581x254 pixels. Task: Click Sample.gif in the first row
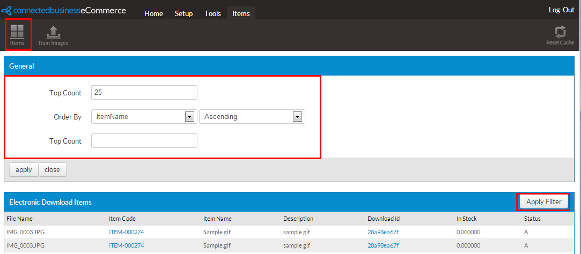[217, 232]
